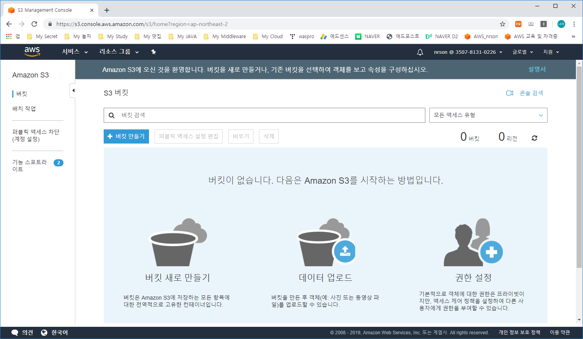This screenshot has height=339, width=583.
Task: Bookmark this page with the star icon
Action: point(503,24)
